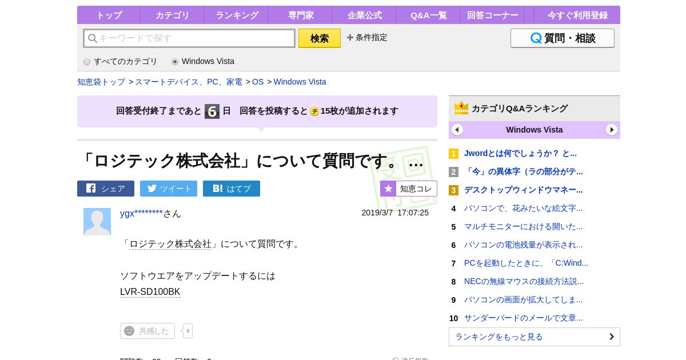The height and width of the screenshot is (360, 686).
Task: Tweet this question
Action: 169,189
